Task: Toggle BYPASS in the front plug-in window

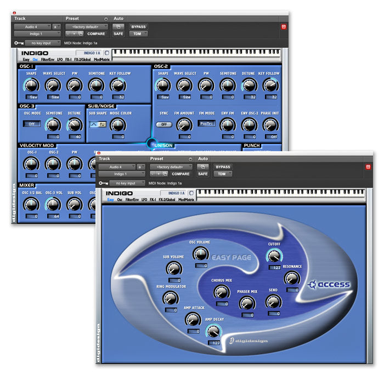Action: coord(223,166)
